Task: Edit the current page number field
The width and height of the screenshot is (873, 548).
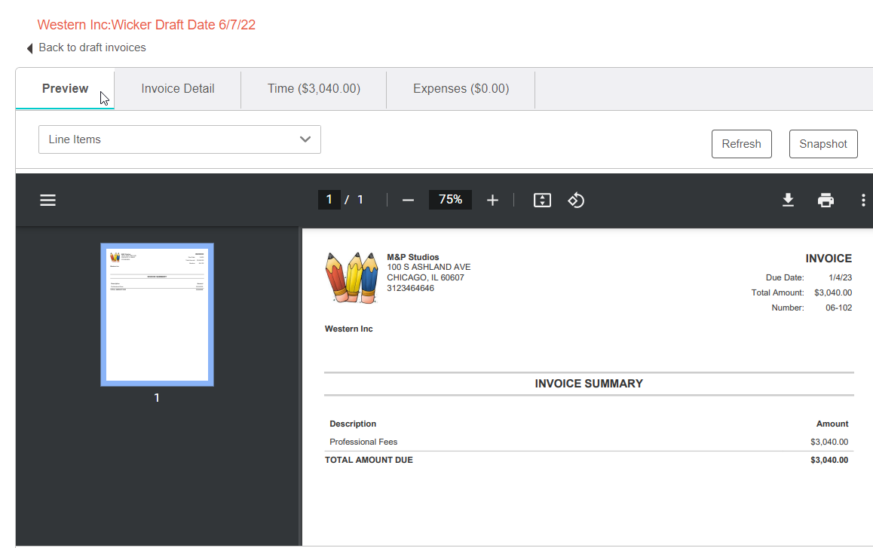Action: (329, 200)
